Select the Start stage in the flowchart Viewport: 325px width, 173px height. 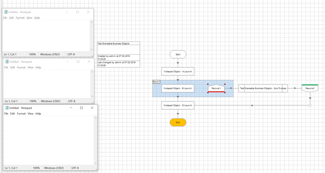(178, 55)
